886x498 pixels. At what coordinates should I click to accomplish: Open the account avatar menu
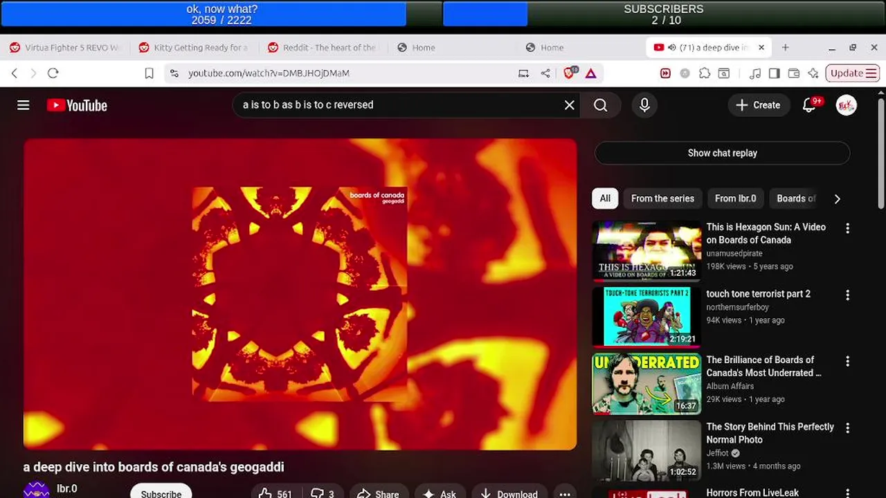[846, 105]
